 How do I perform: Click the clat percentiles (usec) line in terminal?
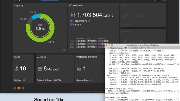pyautogui.click(x=120, y=53)
